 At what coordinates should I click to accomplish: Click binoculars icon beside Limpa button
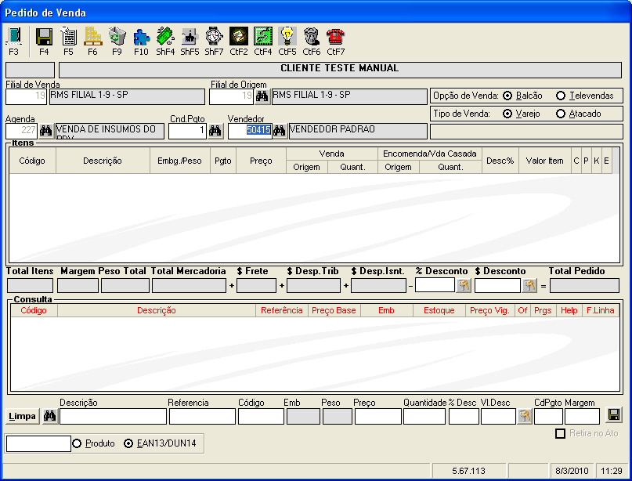[x=50, y=416]
